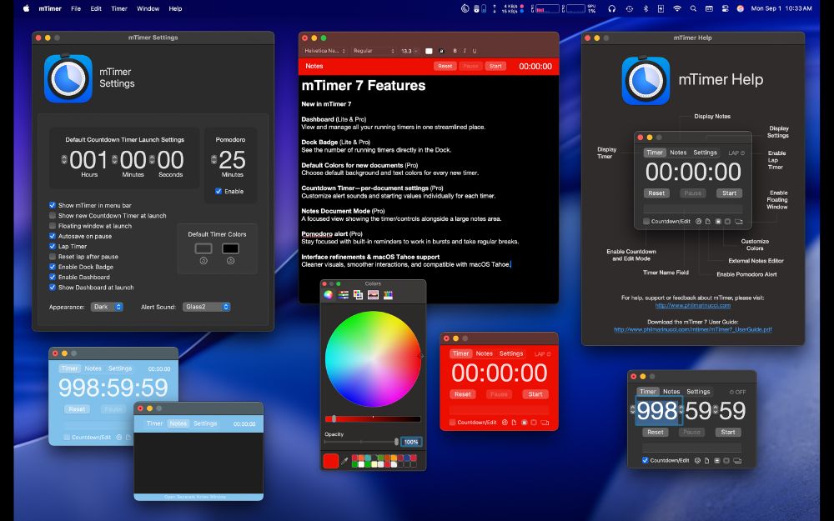Open the Apple menu
834x521 pixels.
click(x=26, y=8)
